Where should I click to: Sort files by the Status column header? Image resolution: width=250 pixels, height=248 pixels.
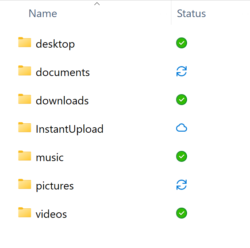191,14
